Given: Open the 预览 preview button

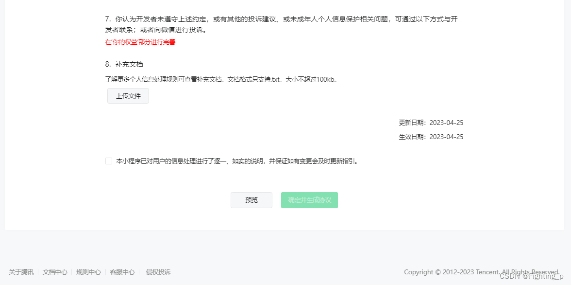Looking at the screenshot, I should (x=252, y=200).
